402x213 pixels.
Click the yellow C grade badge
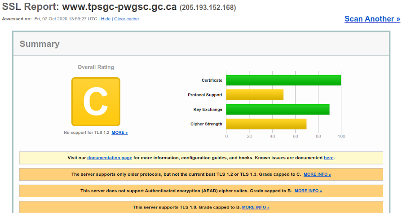[x=96, y=102]
